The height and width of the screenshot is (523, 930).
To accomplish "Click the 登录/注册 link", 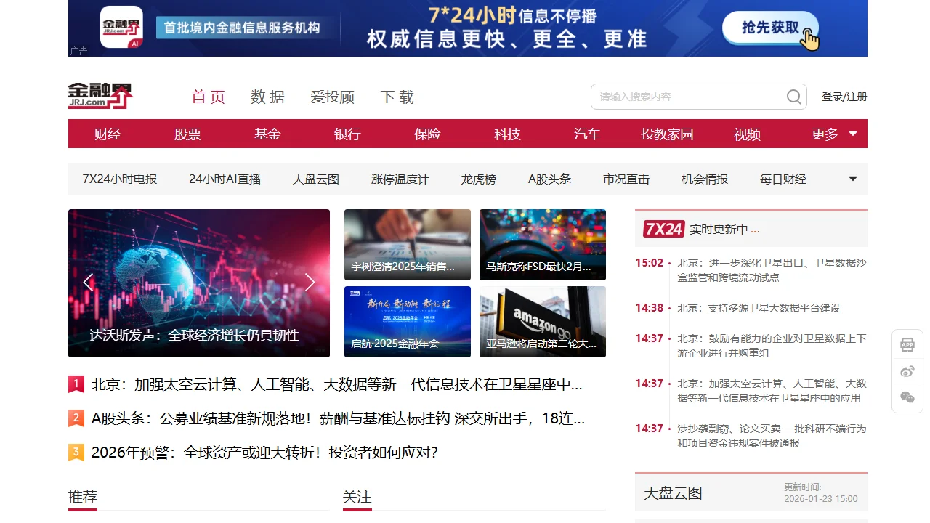I will pyautogui.click(x=844, y=97).
